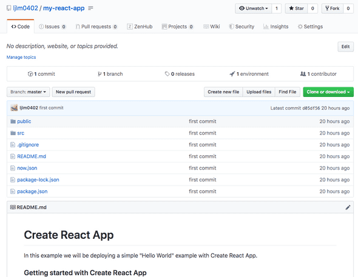Open the Manage topics link
Screen dimensions: 358x277
[x=21, y=57]
